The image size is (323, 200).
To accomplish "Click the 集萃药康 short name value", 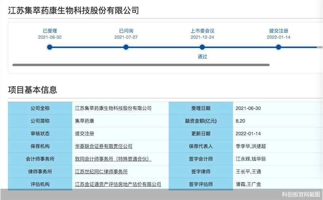I will point(84,121).
